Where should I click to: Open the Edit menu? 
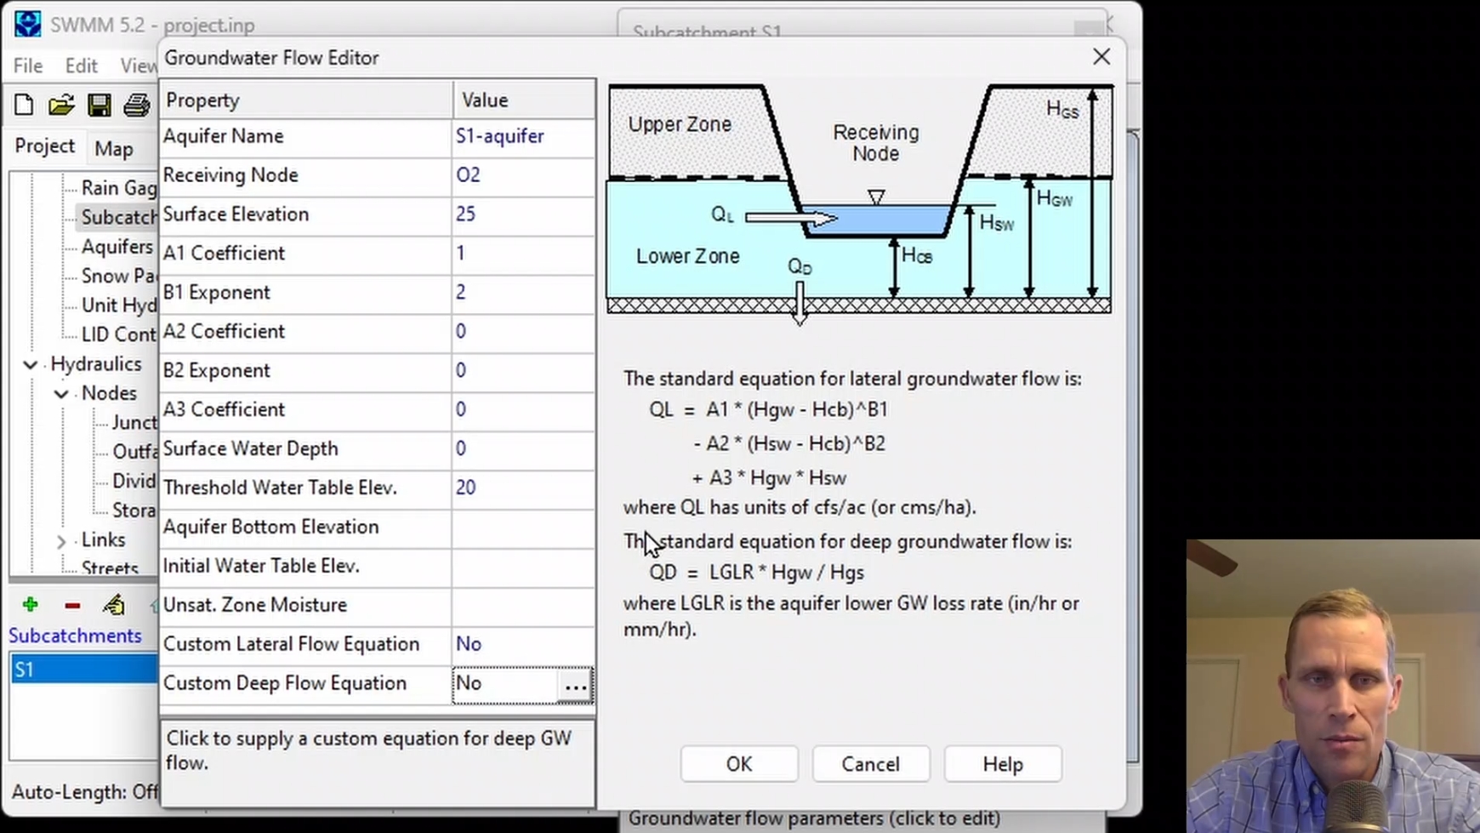point(81,66)
